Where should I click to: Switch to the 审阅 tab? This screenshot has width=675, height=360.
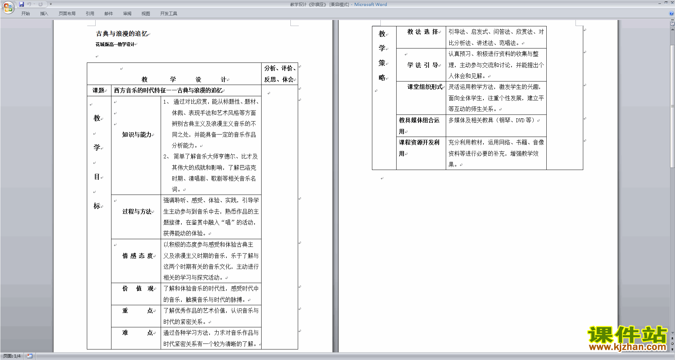[x=127, y=14]
